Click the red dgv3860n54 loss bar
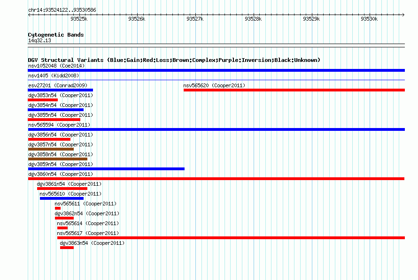Image resolution: width=418 pixels, height=280 pixels. click(216, 179)
